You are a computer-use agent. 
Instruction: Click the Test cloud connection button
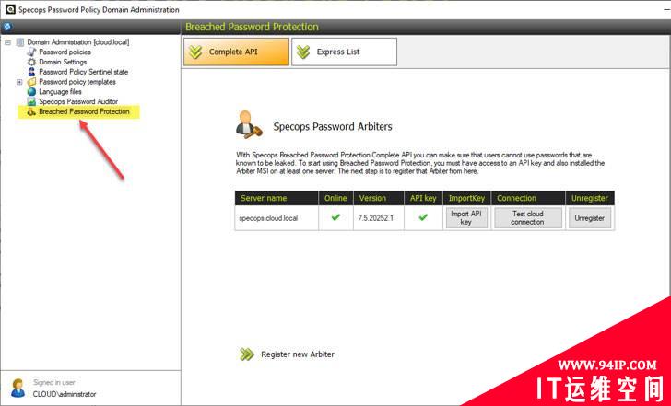(527, 217)
